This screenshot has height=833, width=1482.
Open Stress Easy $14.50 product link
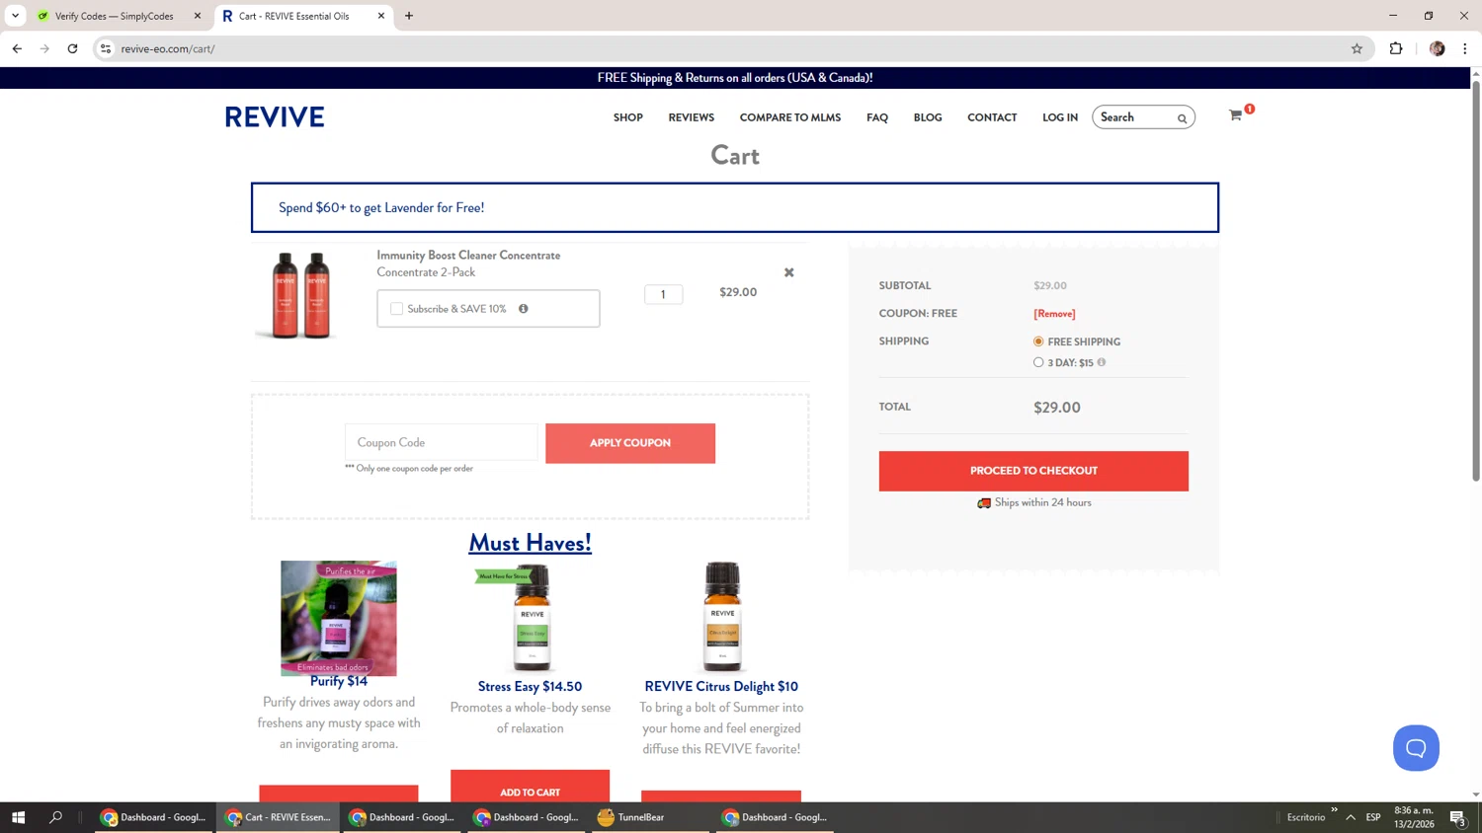(x=530, y=687)
